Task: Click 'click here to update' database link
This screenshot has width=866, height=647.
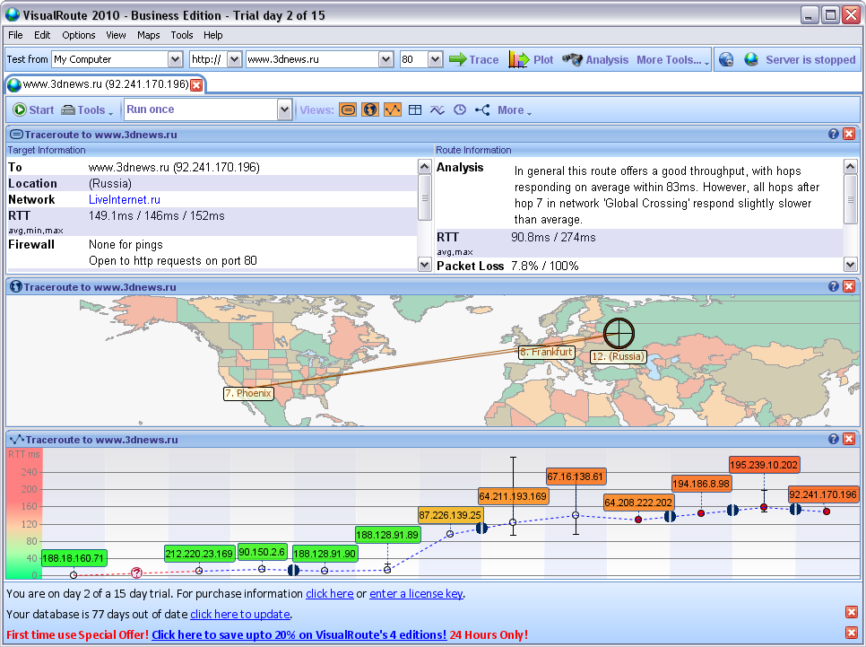Action: click(x=239, y=614)
